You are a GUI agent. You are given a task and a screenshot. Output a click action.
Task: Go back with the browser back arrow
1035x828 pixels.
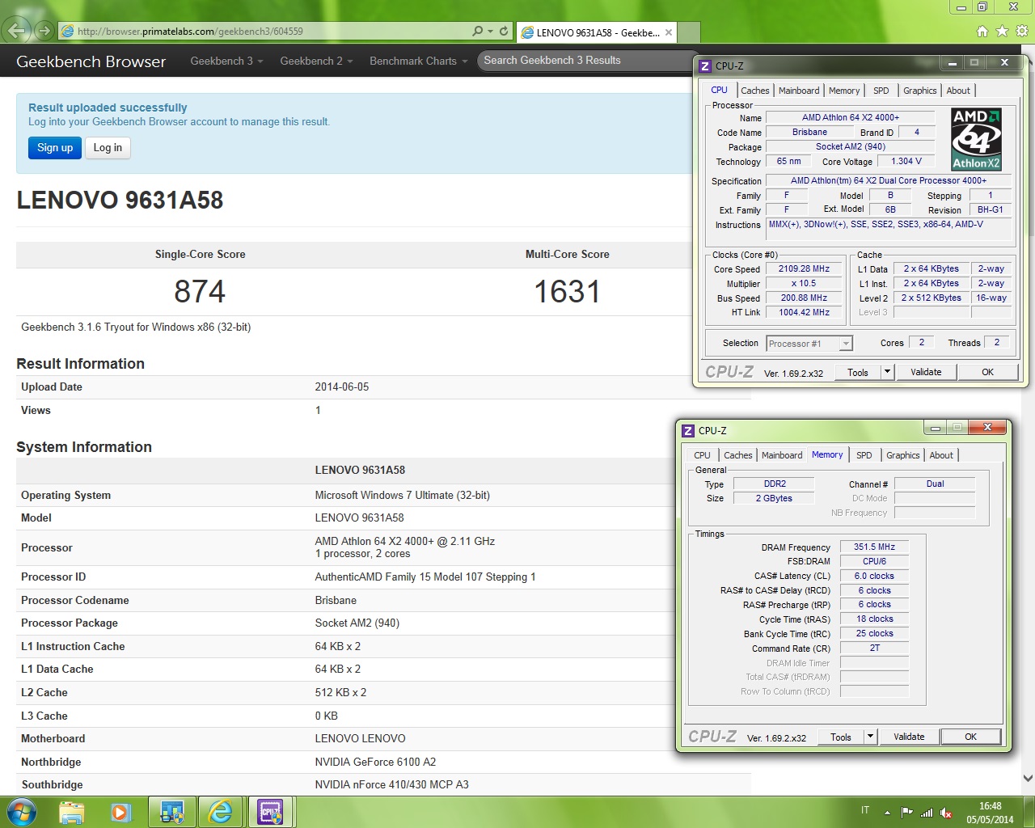(17, 31)
